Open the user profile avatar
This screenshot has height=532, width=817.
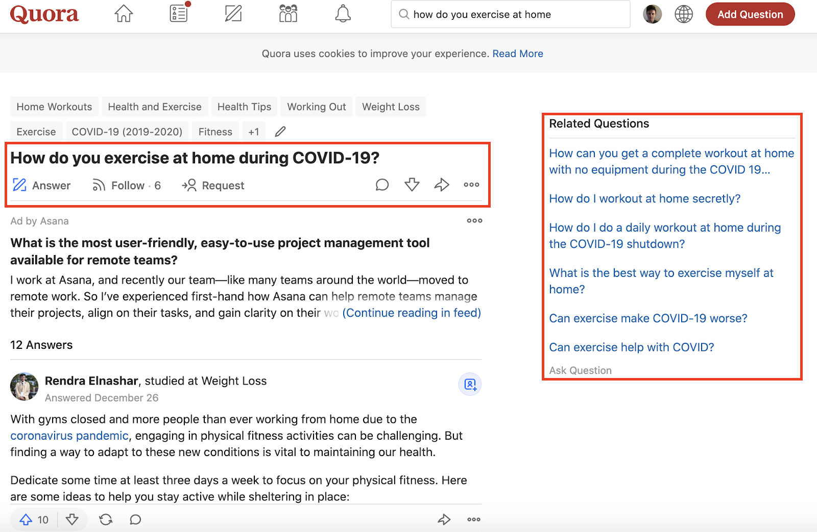tap(652, 14)
